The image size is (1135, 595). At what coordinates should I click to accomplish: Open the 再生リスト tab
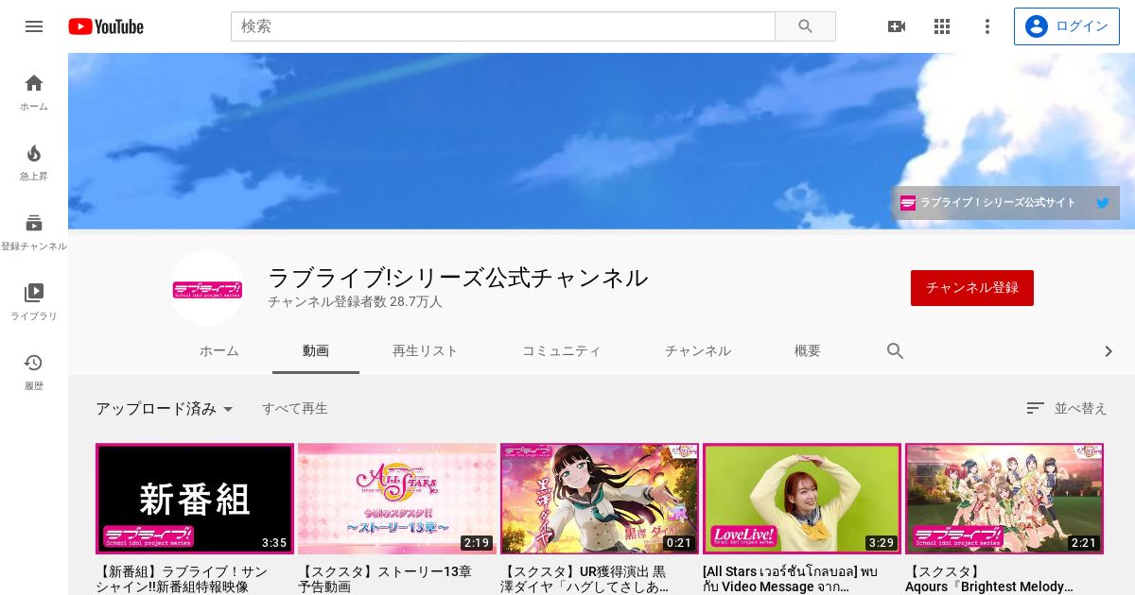426,350
